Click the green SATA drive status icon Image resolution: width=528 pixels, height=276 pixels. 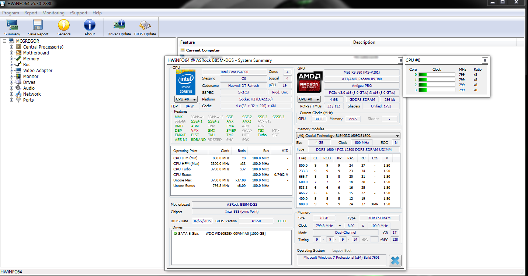(175, 234)
